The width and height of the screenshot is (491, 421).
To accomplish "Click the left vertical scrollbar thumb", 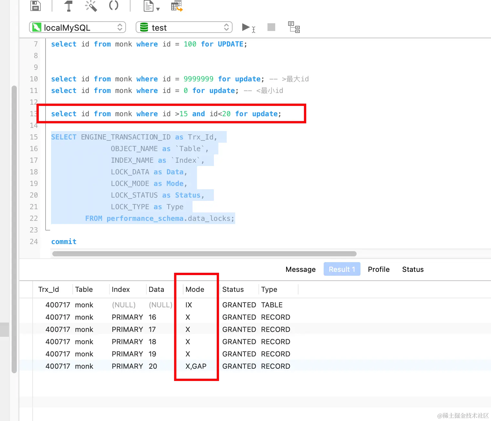I will pos(14,229).
